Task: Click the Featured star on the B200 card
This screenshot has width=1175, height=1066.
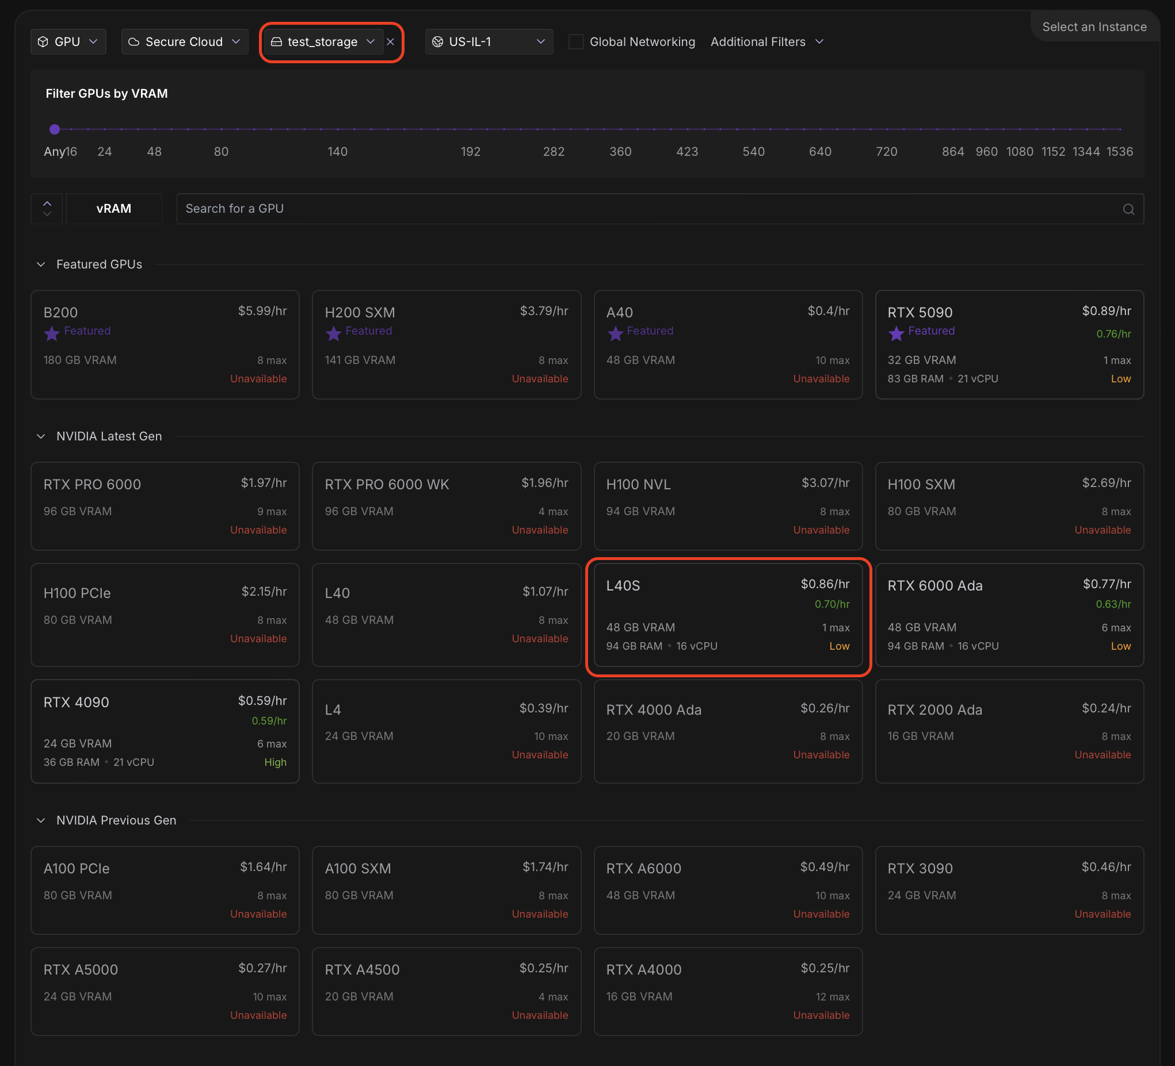Action: [x=52, y=333]
